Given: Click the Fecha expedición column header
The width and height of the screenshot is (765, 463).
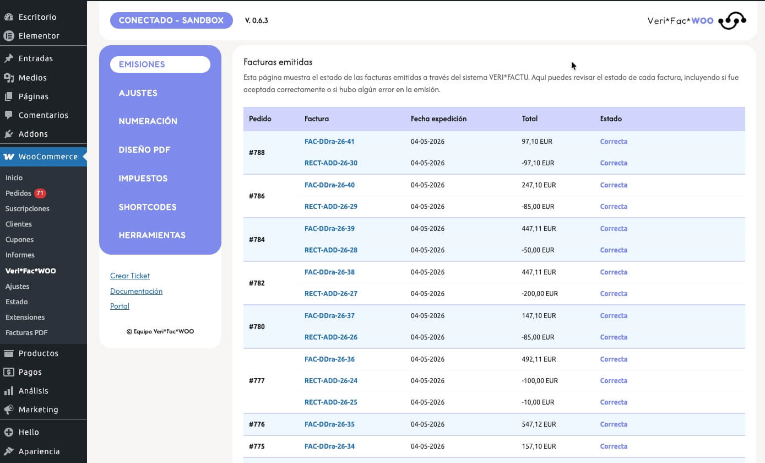Looking at the screenshot, I should point(438,119).
